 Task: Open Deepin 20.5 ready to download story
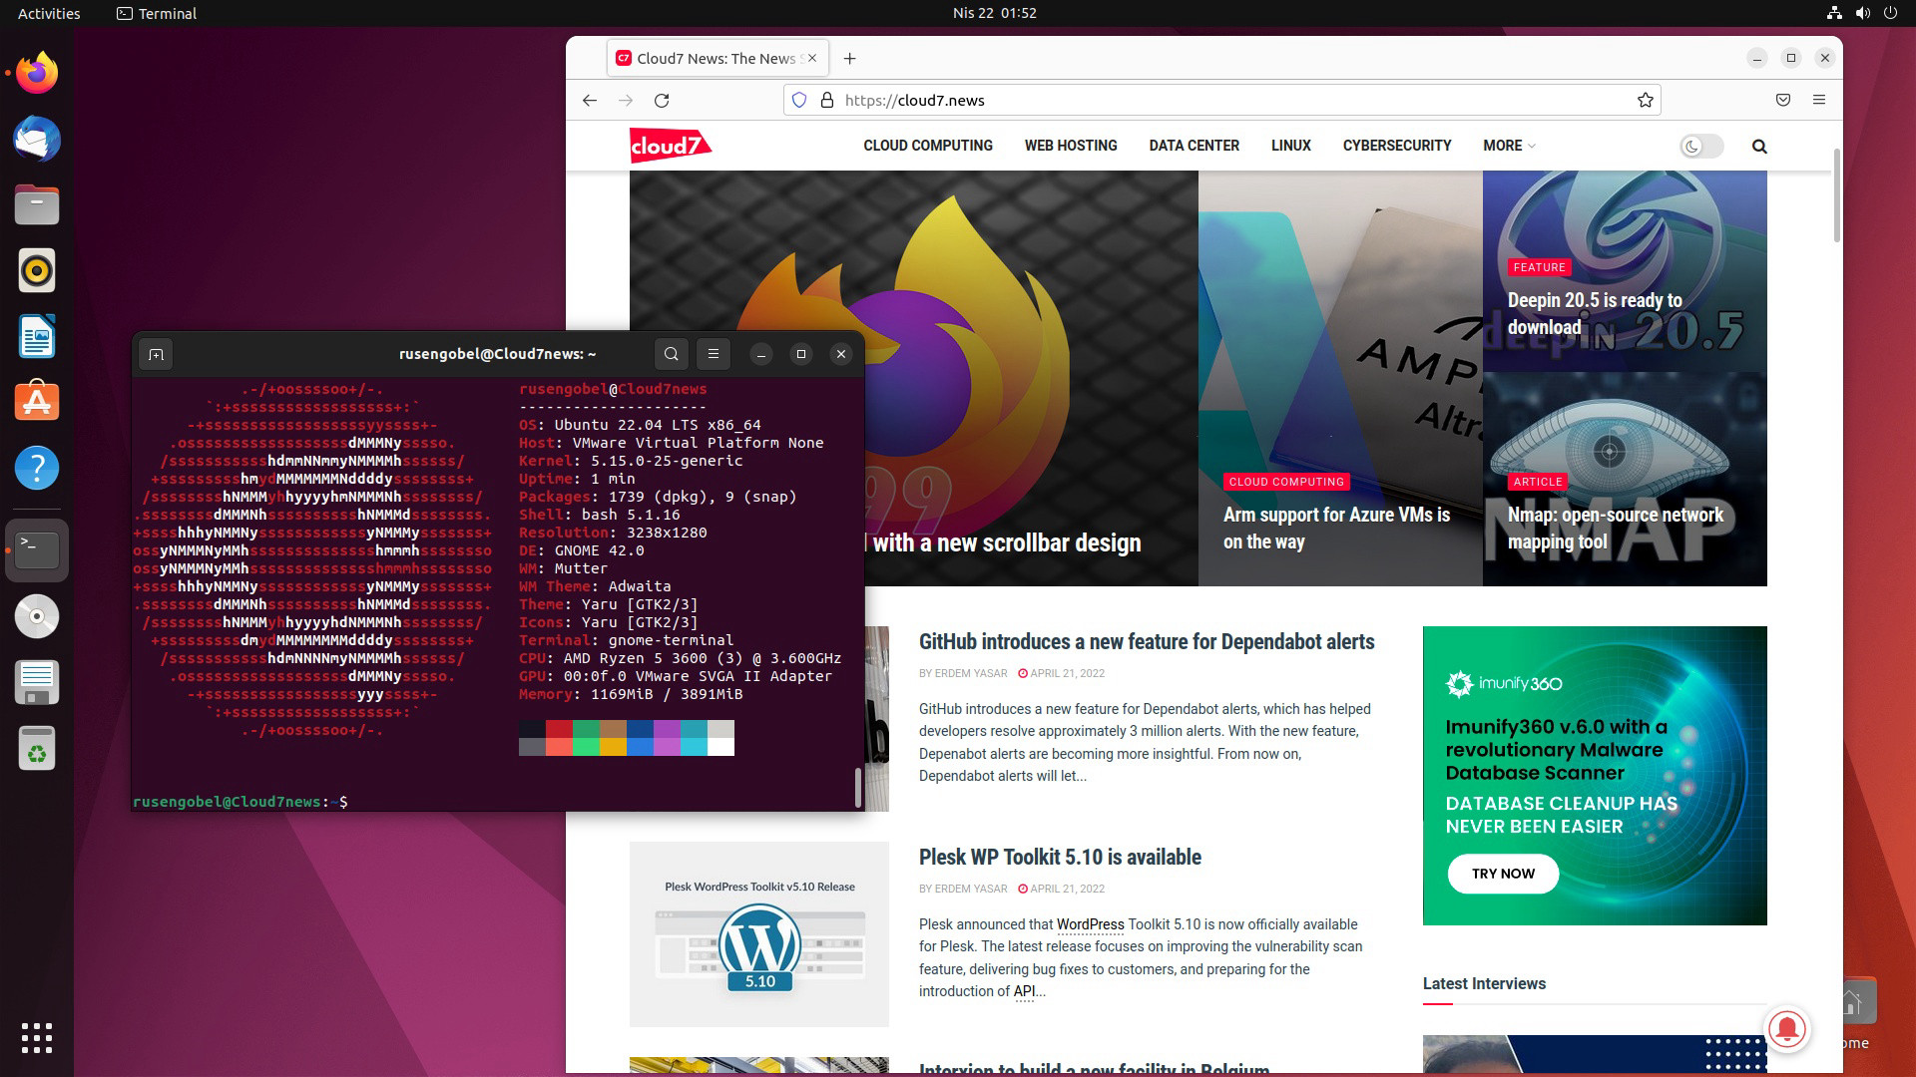coord(1595,313)
